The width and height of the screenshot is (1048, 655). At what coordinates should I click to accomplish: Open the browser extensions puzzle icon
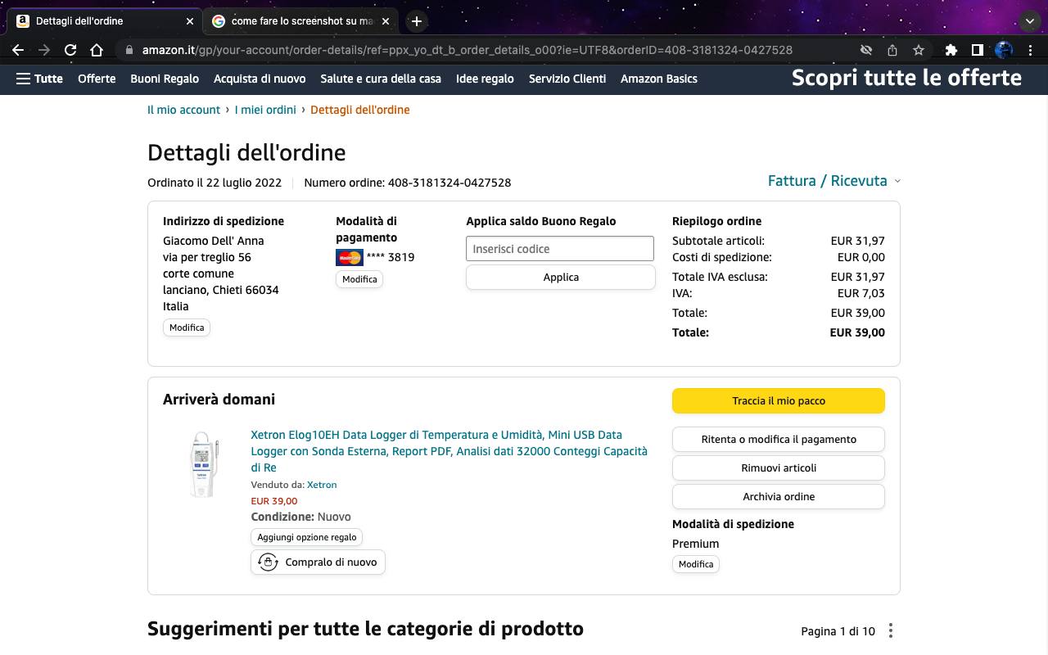[951, 50]
